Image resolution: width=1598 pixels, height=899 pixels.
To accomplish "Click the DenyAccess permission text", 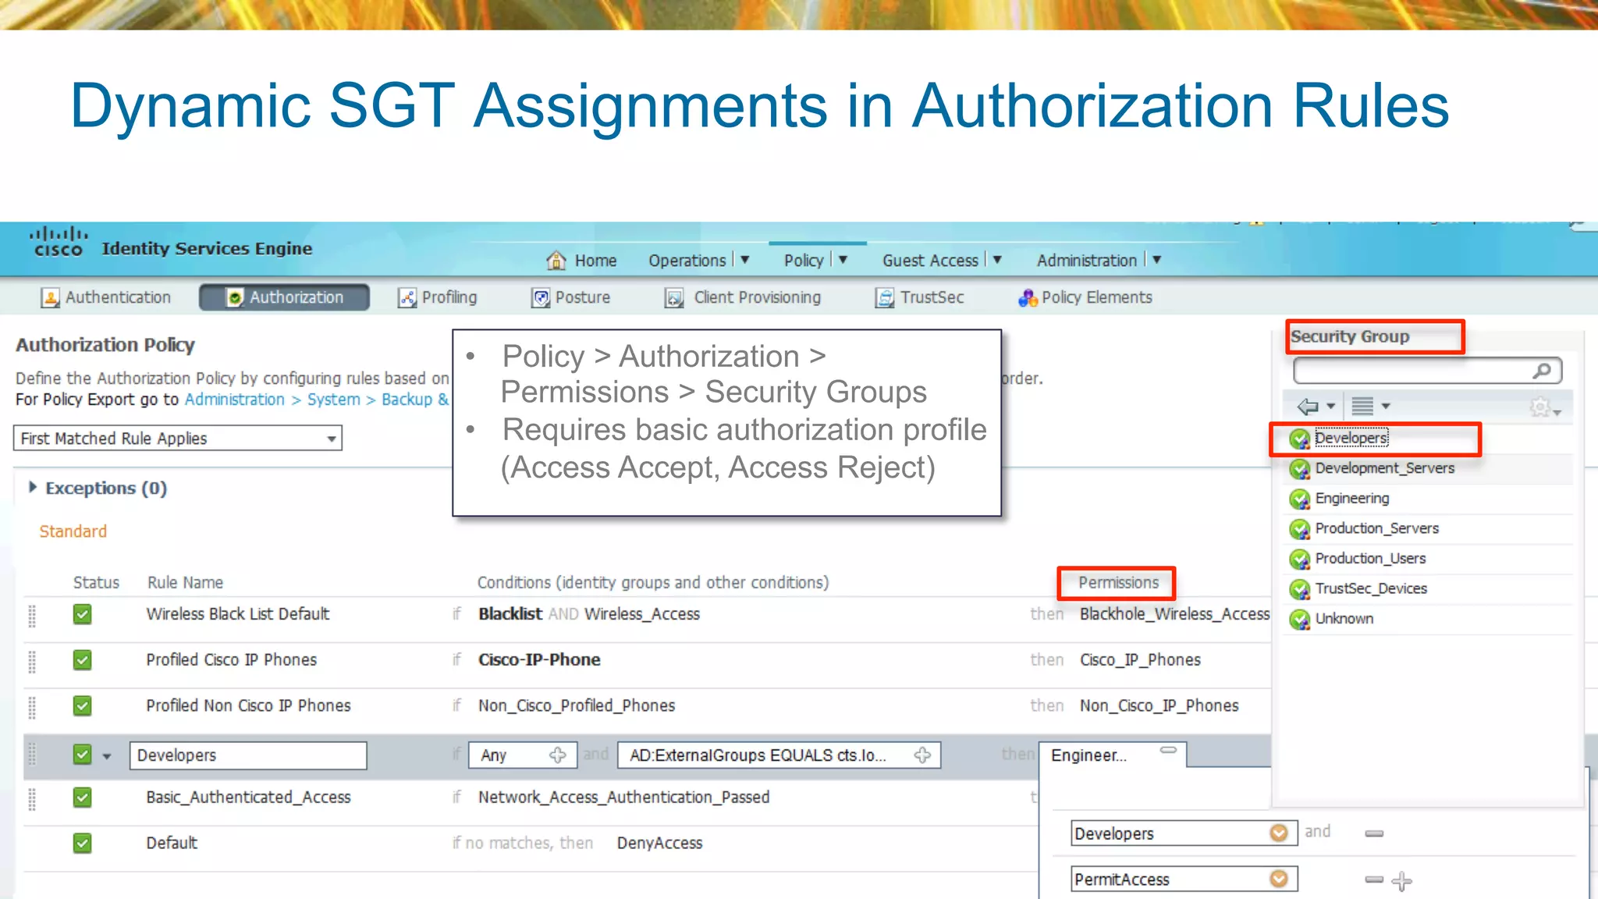I will [x=659, y=843].
